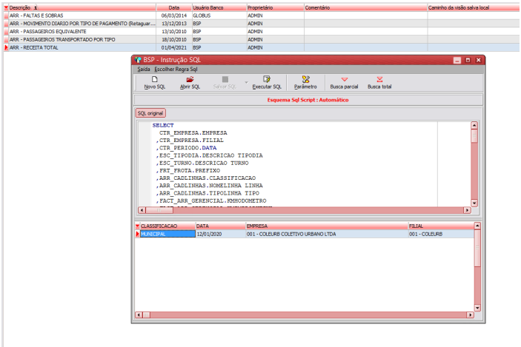Click scroll down arrow of results grid
This screenshot has width=521, height=347.
(477, 308)
